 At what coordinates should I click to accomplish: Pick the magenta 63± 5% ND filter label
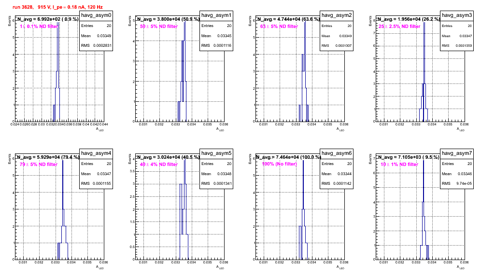(279, 27)
